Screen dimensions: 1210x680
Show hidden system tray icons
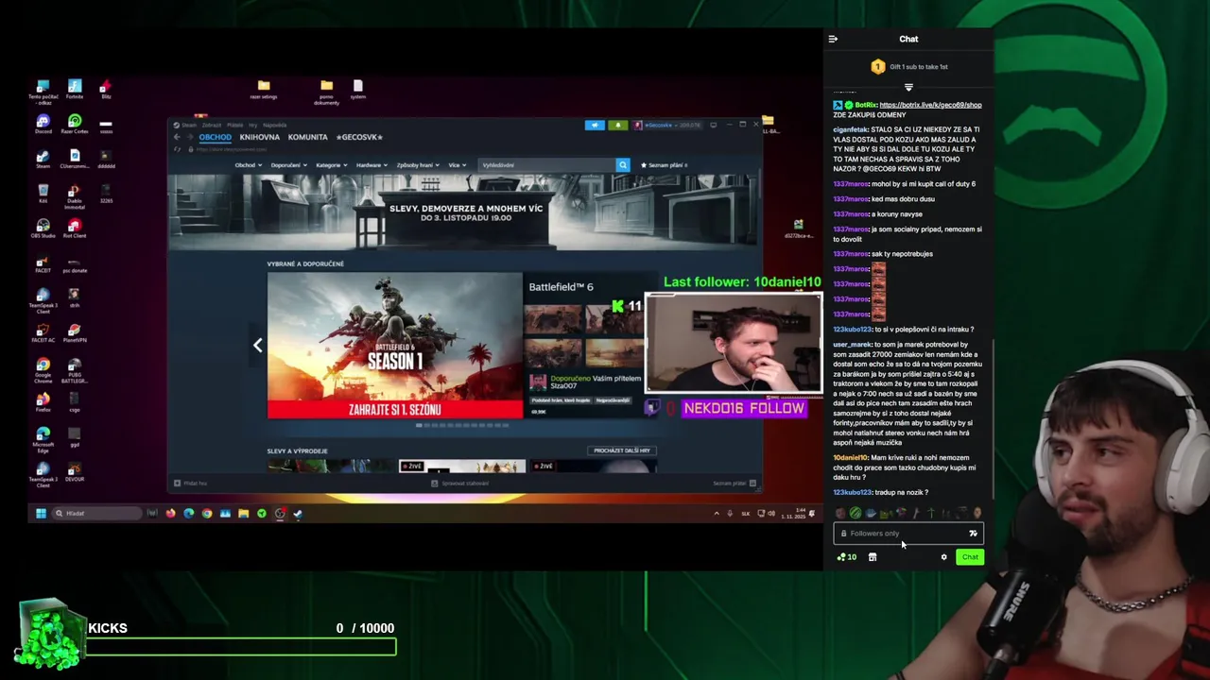point(717,514)
